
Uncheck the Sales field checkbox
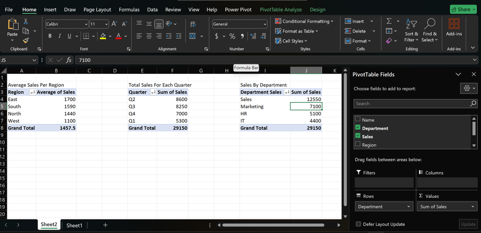tap(358, 137)
